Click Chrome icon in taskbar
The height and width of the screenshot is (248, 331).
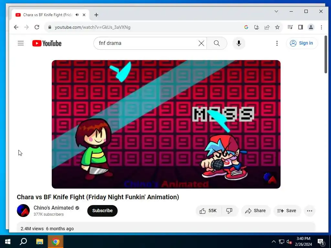click(56, 242)
